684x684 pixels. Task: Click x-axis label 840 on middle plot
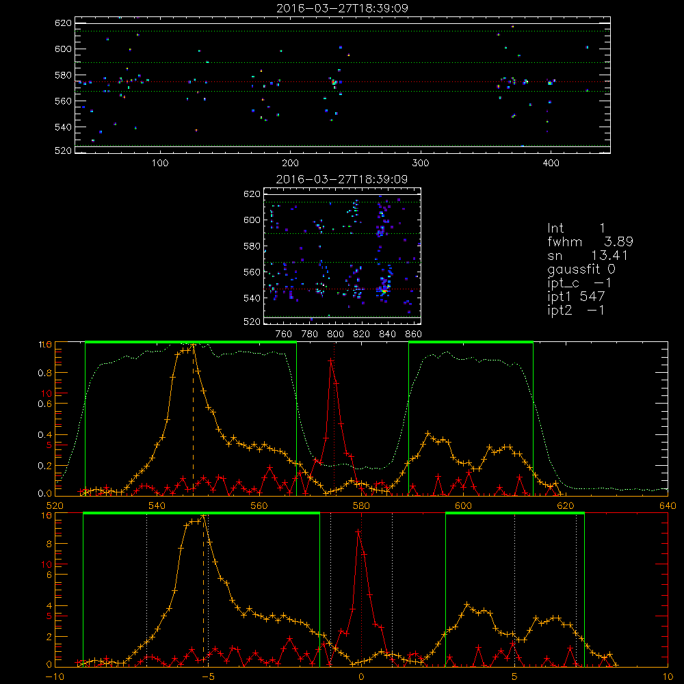[x=387, y=334]
